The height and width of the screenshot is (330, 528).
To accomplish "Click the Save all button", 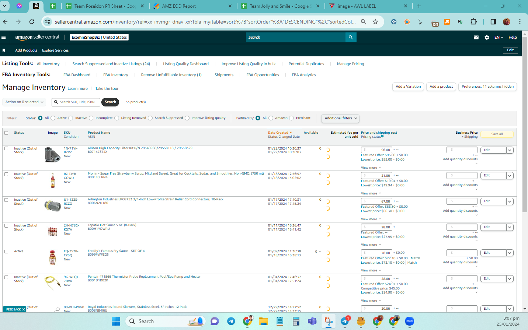I will pyautogui.click(x=497, y=134).
